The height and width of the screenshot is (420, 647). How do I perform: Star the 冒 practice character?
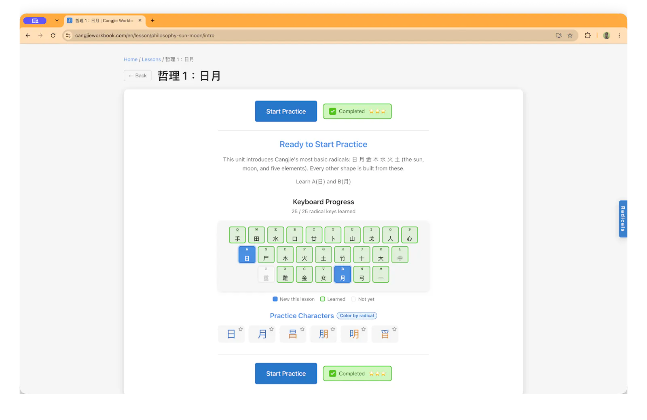click(394, 329)
